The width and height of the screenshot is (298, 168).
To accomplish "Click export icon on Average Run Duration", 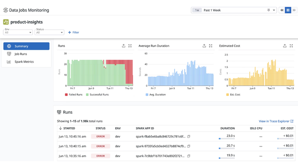I will [204, 46].
